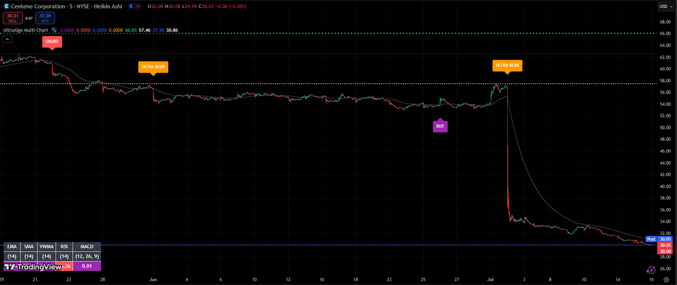Click the RSI header cell
Viewport: 677px width, 285px height.
(x=64, y=247)
